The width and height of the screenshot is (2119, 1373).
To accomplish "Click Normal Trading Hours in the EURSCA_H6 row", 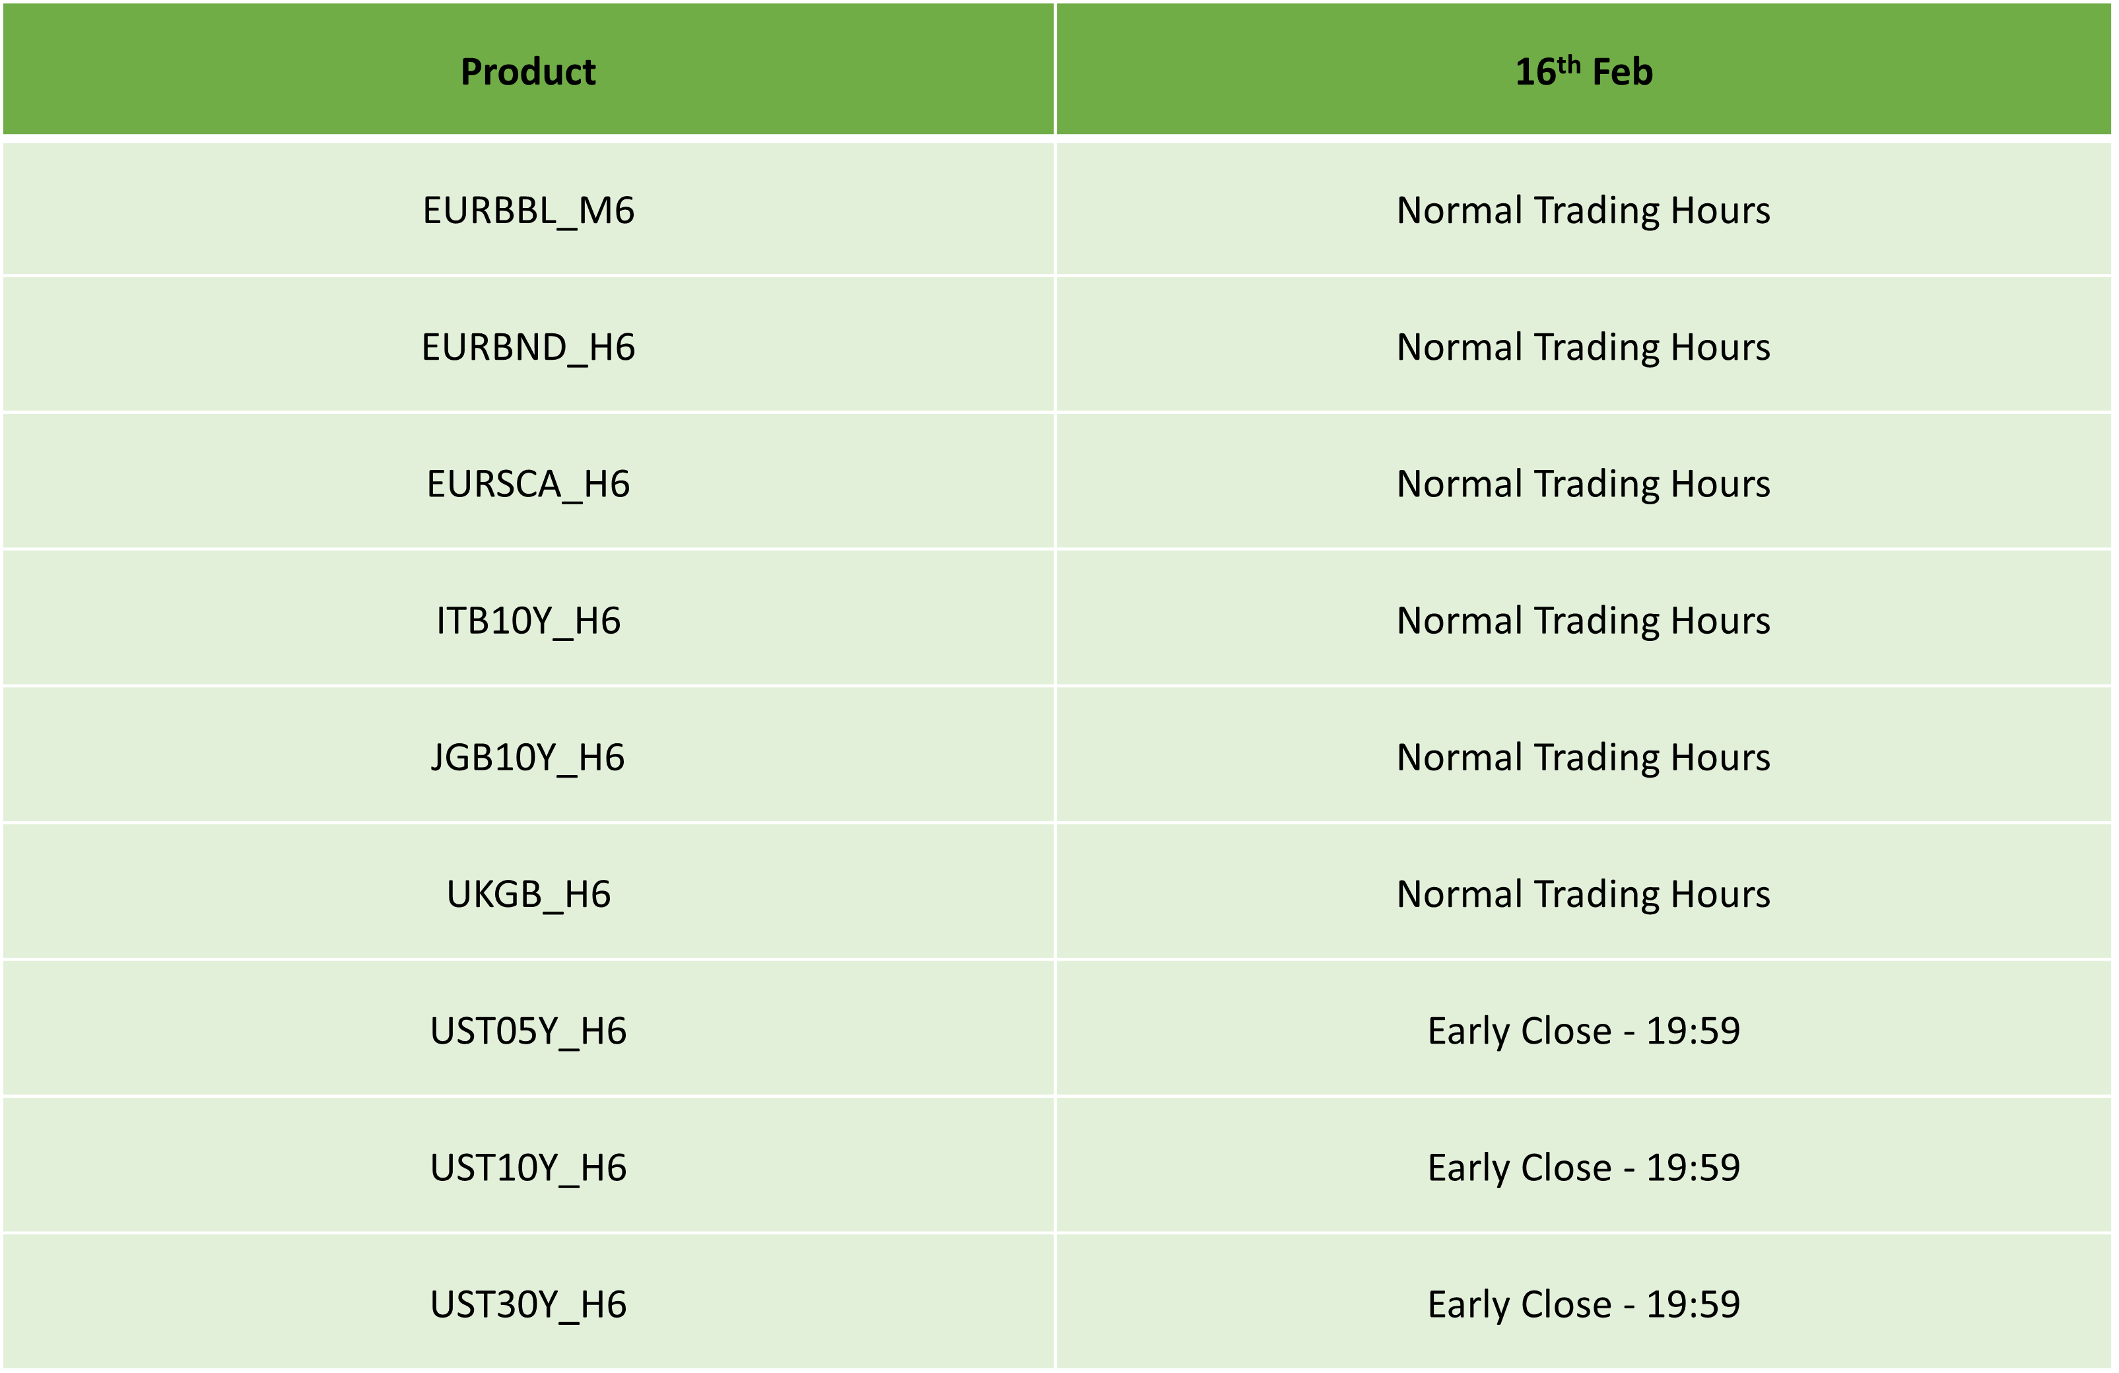I will (1583, 483).
